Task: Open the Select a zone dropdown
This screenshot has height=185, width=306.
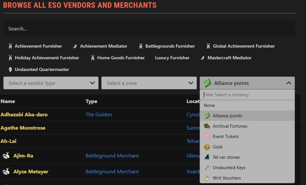Action: coord(149,83)
